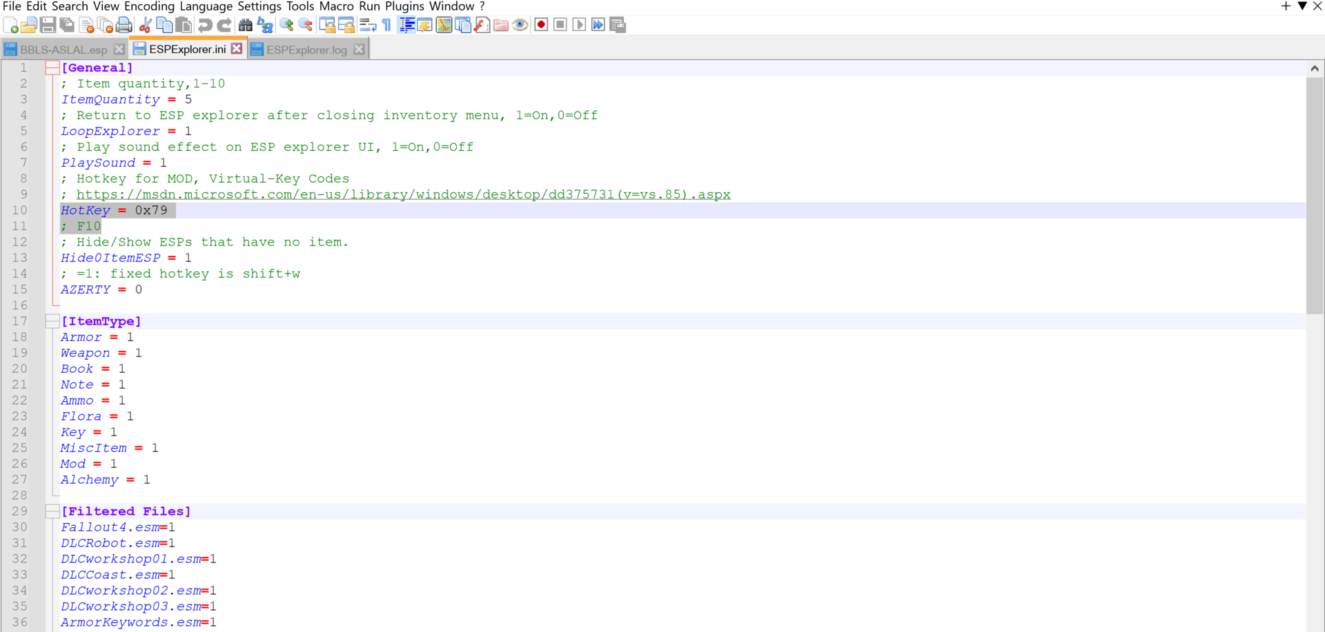
Task: Open the Folder as Workspace icon
Action: click(501, 26)
